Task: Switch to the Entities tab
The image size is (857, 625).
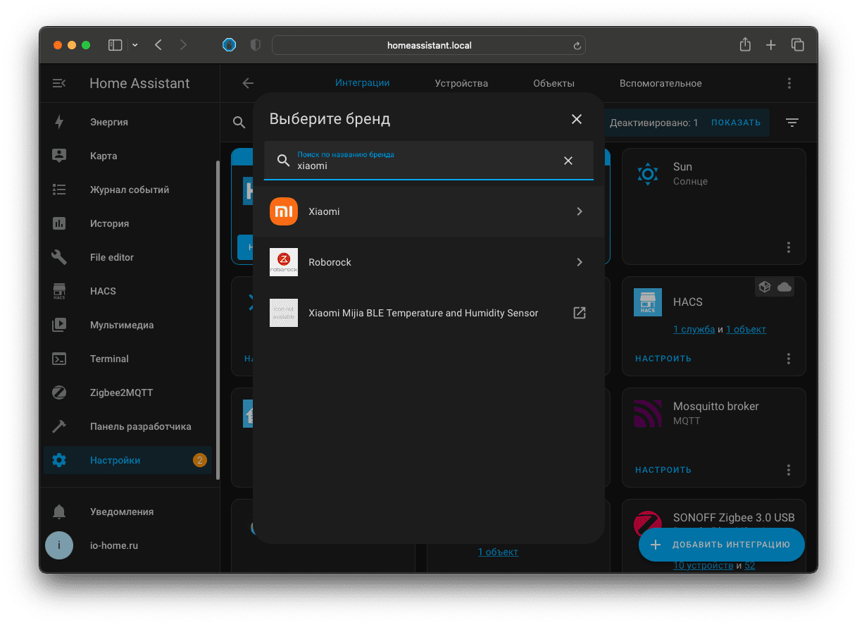Action: click(553, 83)
